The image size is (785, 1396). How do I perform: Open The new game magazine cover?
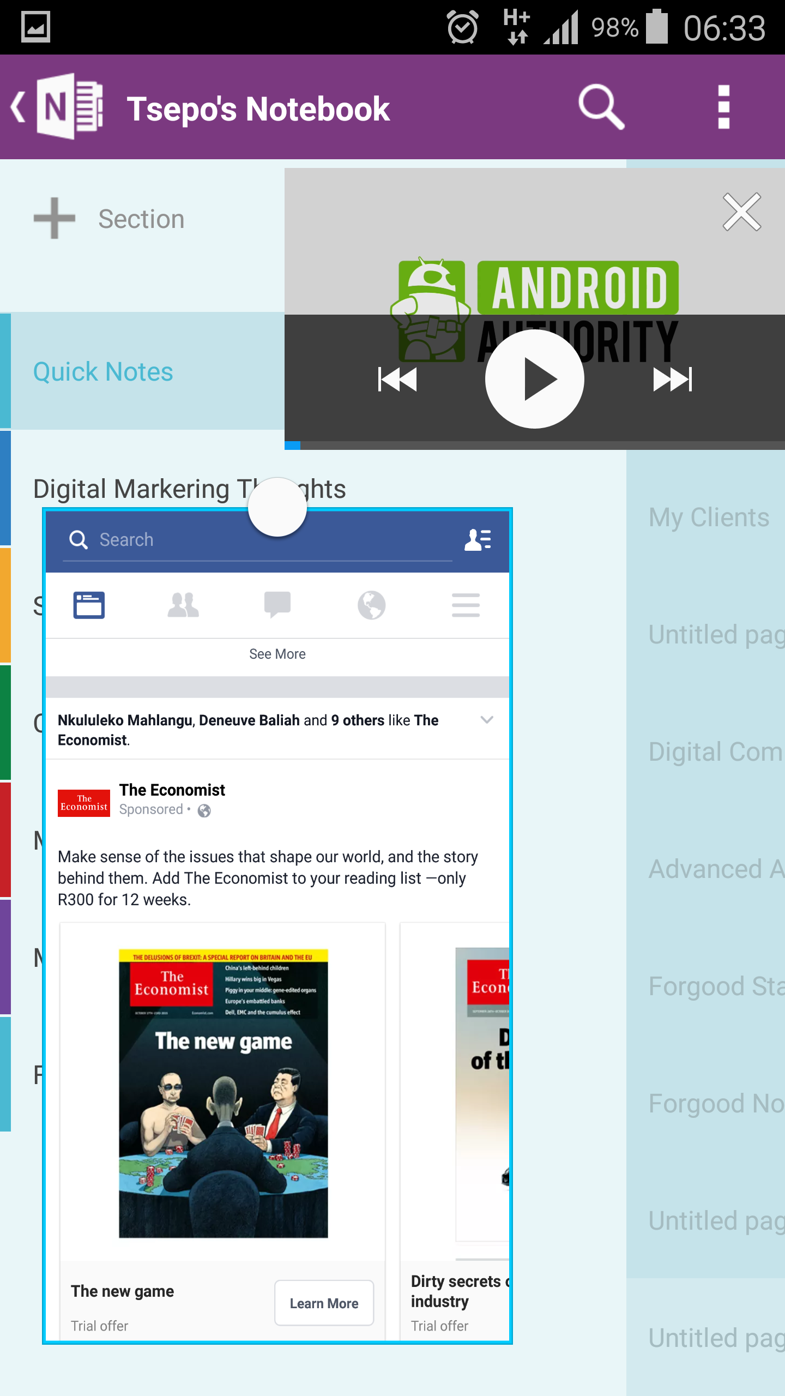(224, 1093)
